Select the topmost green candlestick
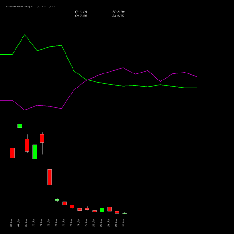Image resolution: width=234 pixels, height=234 pixels. (x=20, y=126)
